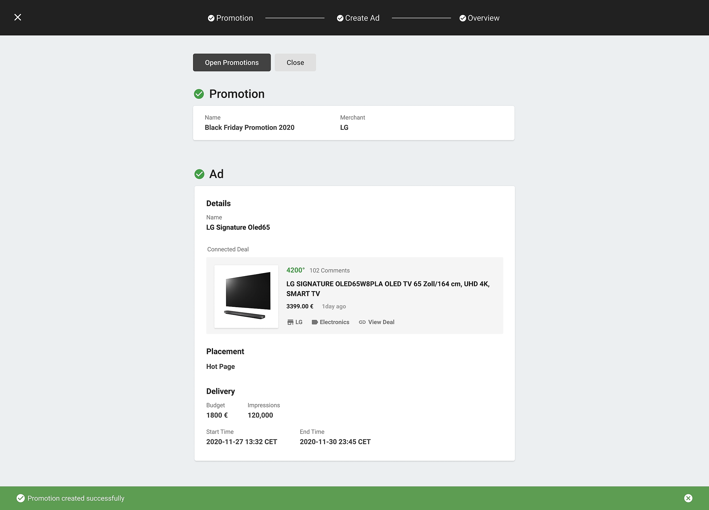The width and height of the screenshot is (709, 510).
Task: Click the green checkmark beside Ad heading
Action: [199, 174]
